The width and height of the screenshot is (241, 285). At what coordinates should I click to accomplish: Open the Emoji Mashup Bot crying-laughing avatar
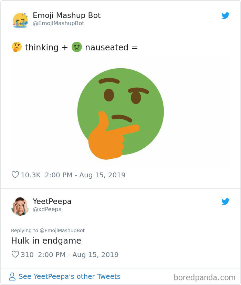click(x=20, y=19)
